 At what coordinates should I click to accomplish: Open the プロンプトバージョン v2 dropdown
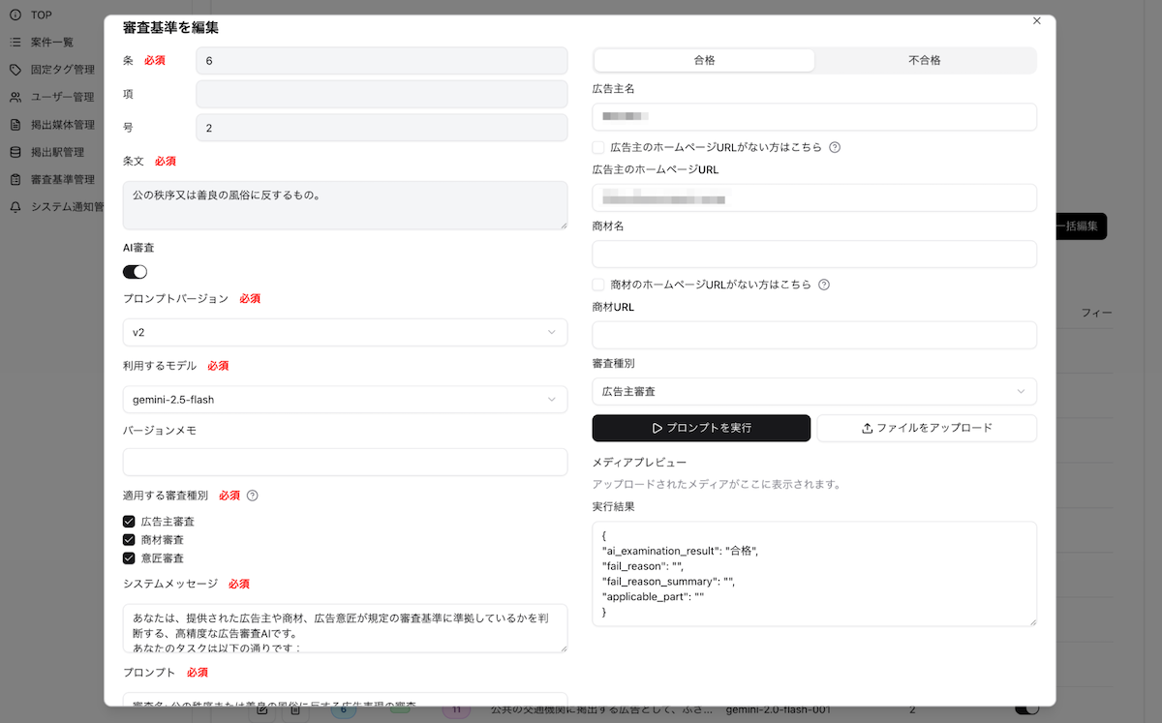[x=345, y=332]
